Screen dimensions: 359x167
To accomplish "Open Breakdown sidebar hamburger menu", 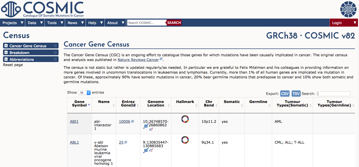I will (x=55, y=52).
